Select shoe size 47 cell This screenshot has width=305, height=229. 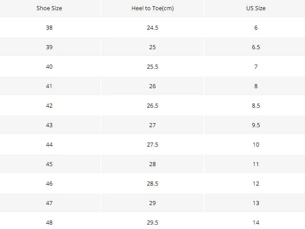click(x=49, y=203)
